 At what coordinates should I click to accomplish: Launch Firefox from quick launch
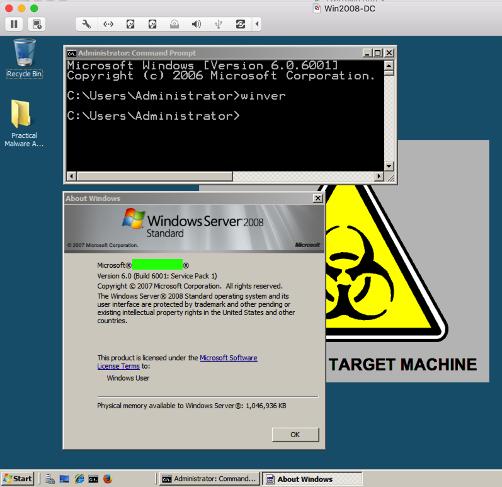click(108, 479)
